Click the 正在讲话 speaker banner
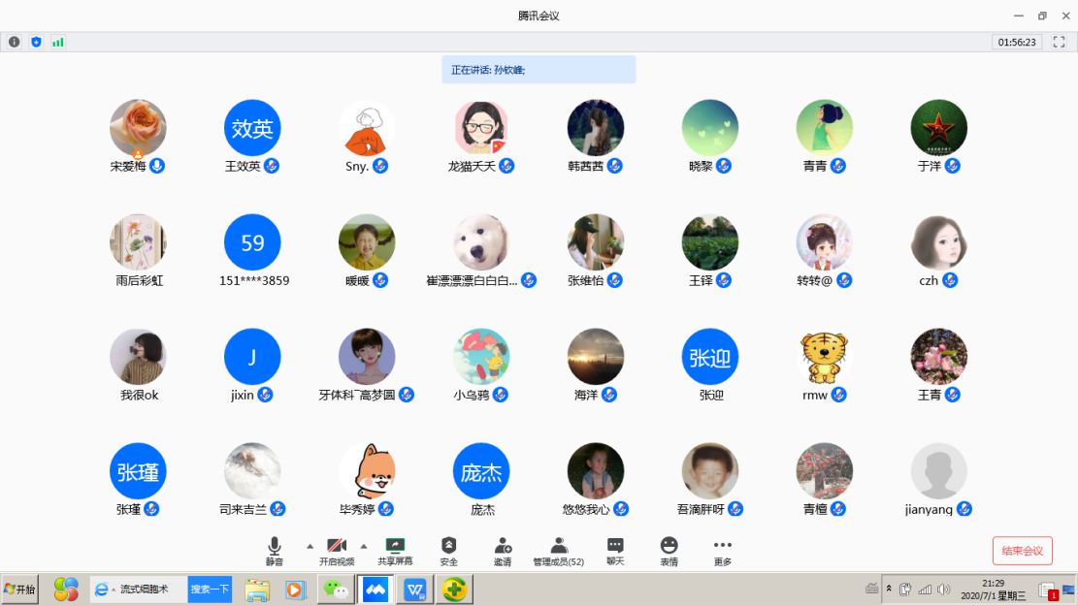This screenshot has height=606, width=1078. point(539,70)
